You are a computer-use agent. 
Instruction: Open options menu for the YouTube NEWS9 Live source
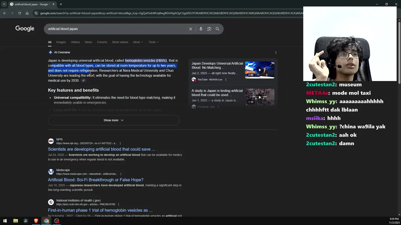point(226,80)
